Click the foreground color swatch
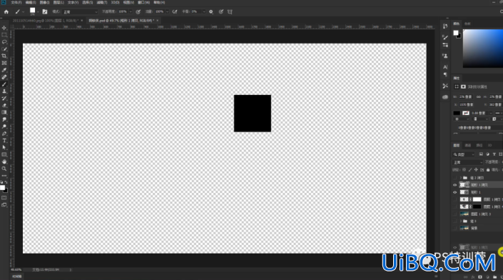503x280 pixels. coord(2,188)
